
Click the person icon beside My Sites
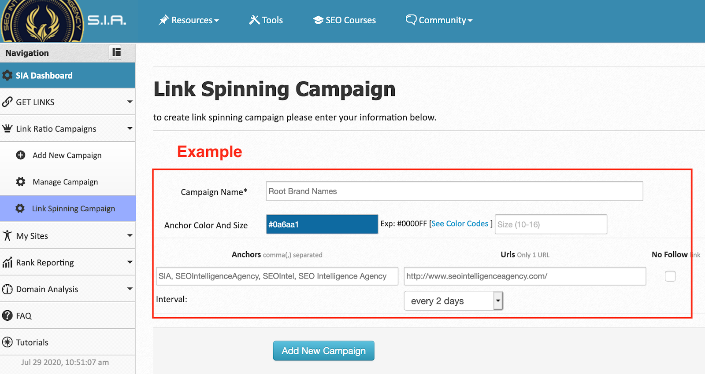[x=7, y=235]
